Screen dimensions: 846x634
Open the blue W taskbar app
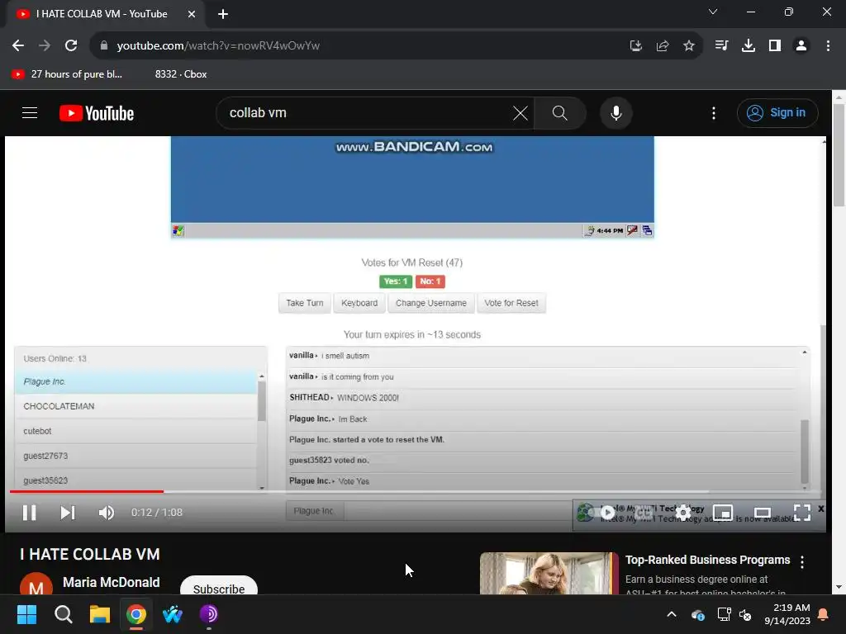click(x=173, y=614)
